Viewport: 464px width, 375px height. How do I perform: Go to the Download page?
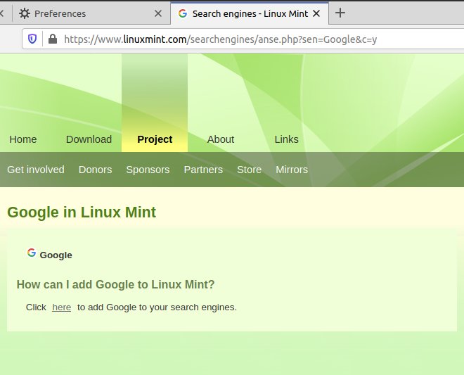pyautogui.click(x=89, y=139)
